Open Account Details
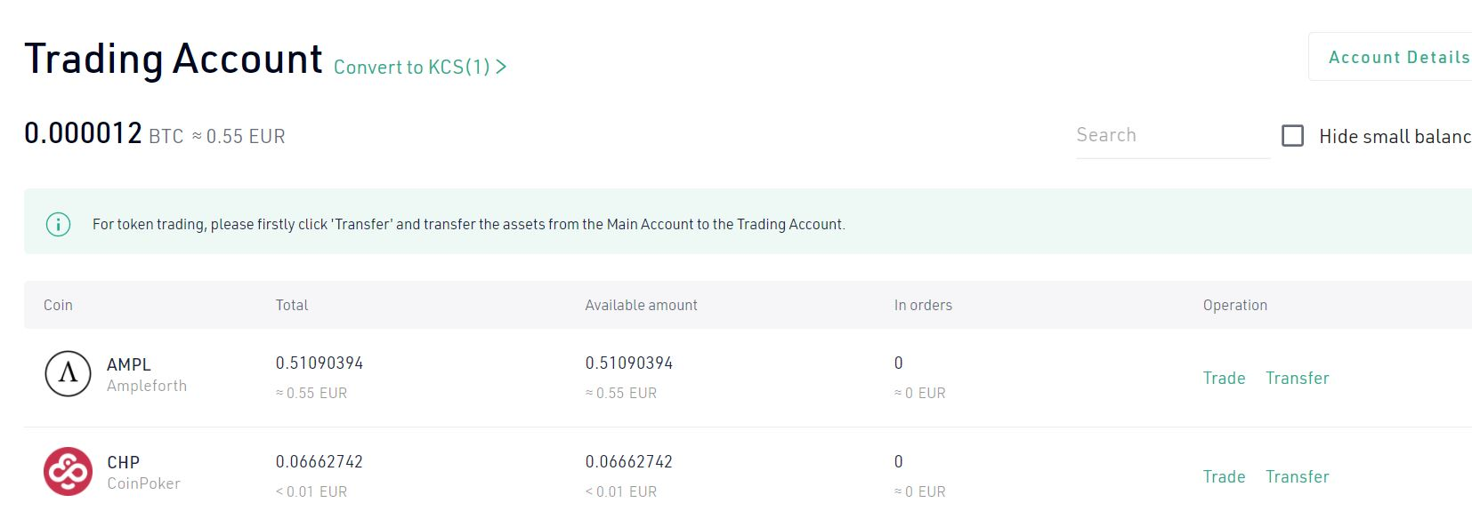1472x511 pixels. coord(1398,57)
